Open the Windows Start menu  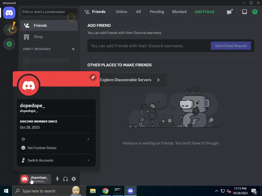tap(6, 191)
